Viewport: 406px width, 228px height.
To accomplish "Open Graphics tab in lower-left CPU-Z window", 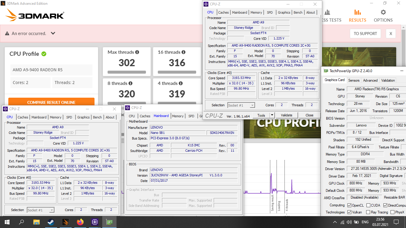I will click(84, 117).
